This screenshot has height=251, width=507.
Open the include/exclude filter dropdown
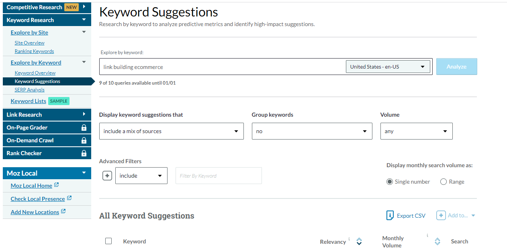coord(141,176)
